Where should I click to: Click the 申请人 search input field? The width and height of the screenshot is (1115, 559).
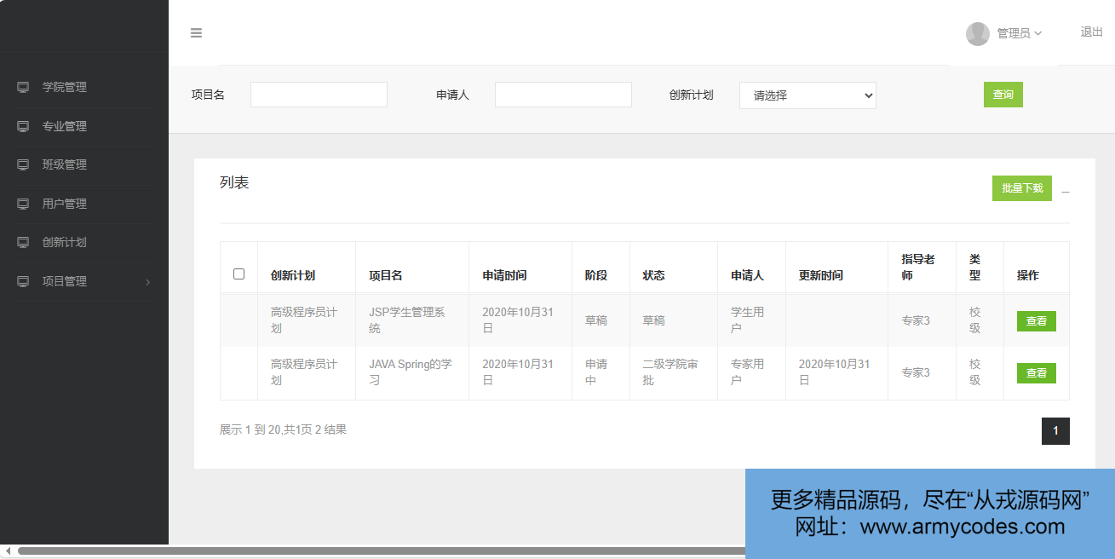563,95
